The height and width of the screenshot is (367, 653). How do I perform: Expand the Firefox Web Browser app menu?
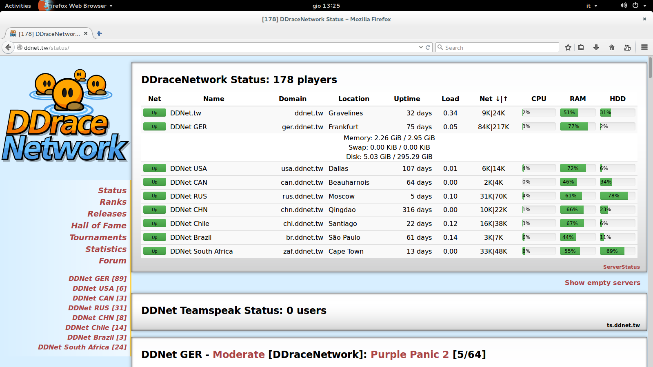coord(77,6)
